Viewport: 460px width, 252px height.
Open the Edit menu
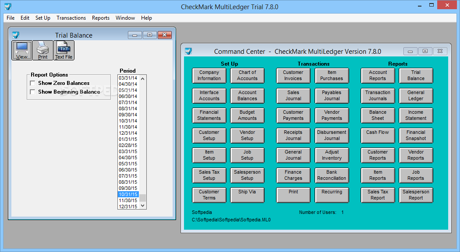[x=25, y=18]
